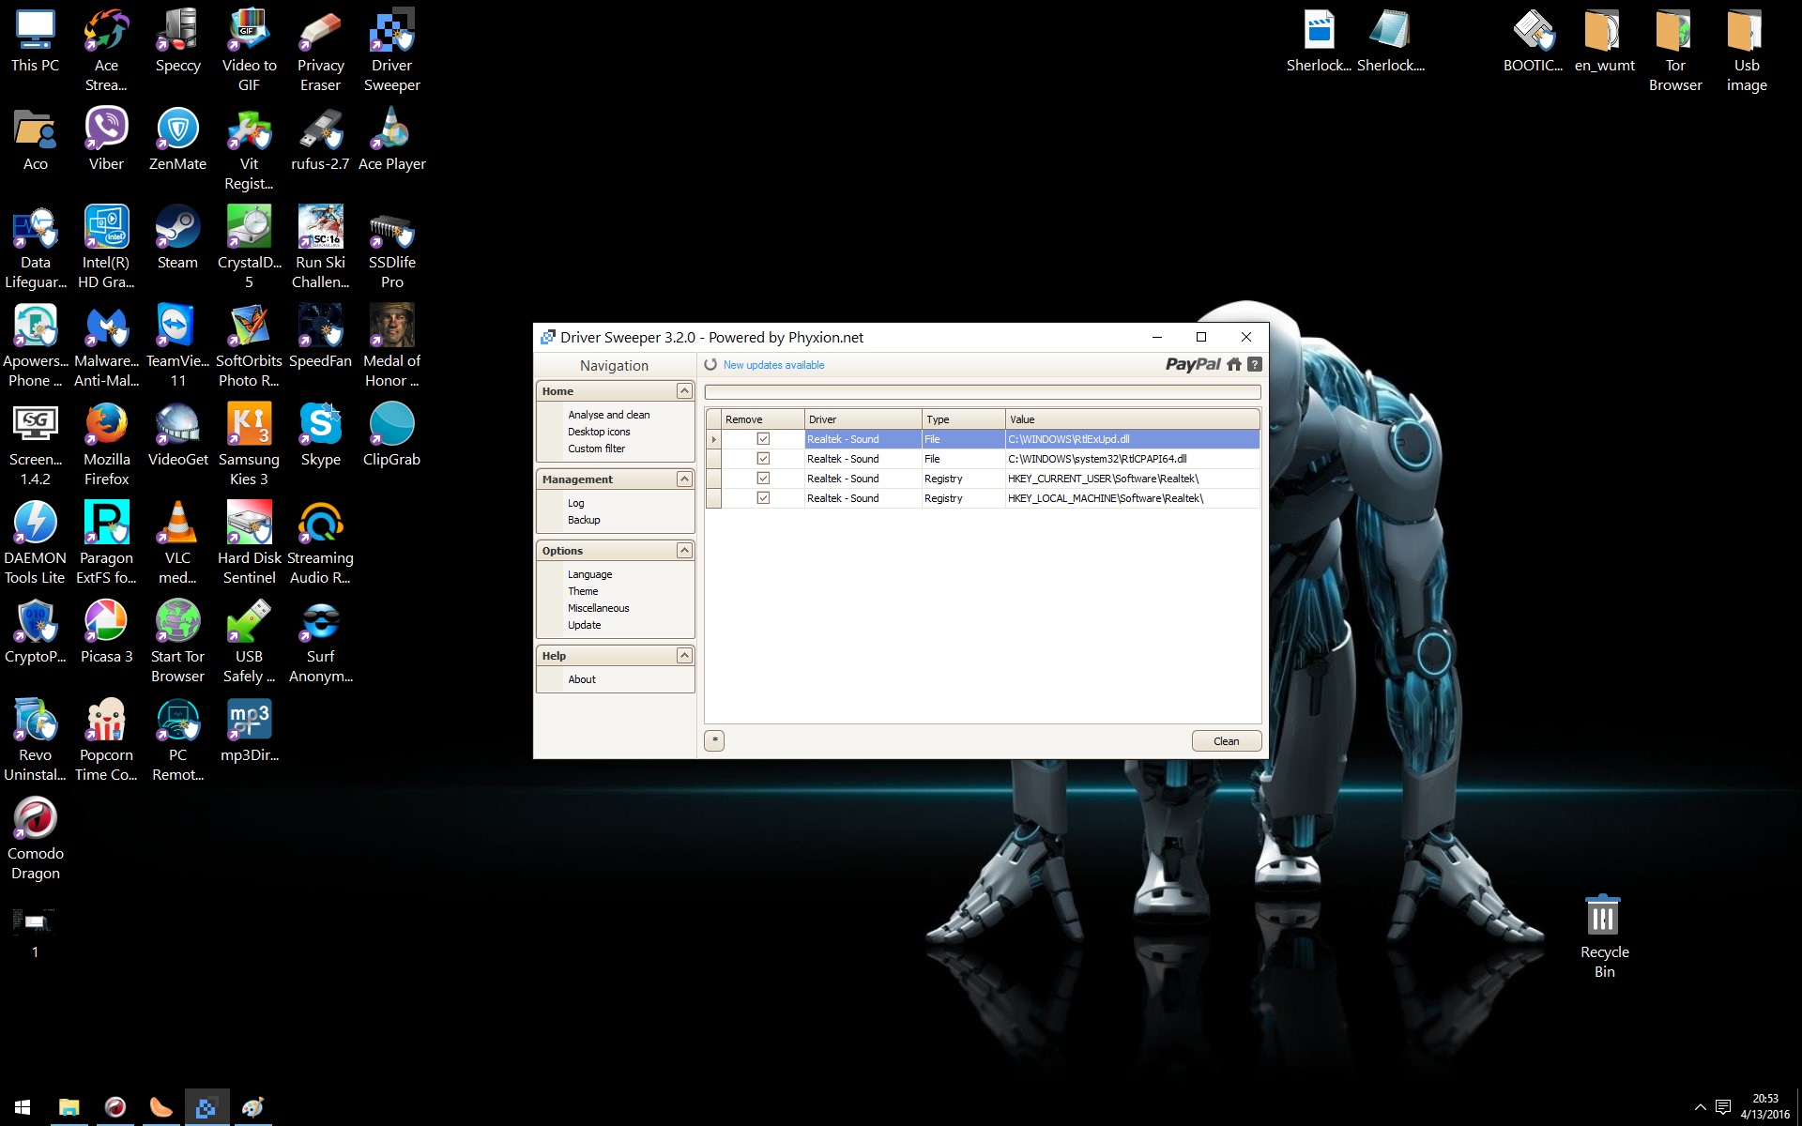Open Miscellaneous settings under Options
The height and width of the screenshot is (1126, 1802).
[x=598, y=608]
